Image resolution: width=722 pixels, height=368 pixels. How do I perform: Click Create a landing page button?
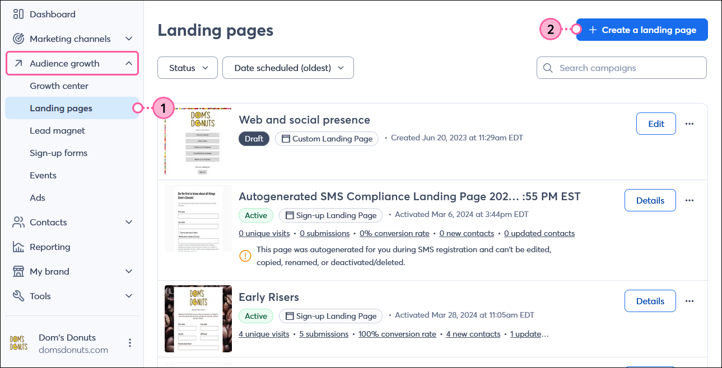pyautogui.click(x=642, y=30)
